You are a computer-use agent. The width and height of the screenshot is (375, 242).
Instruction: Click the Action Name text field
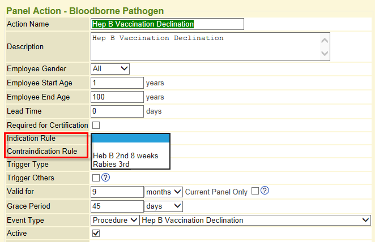click(x=167, y=24)
